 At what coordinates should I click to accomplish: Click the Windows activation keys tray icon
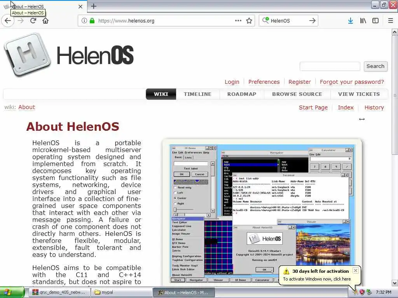click(355, 293)
